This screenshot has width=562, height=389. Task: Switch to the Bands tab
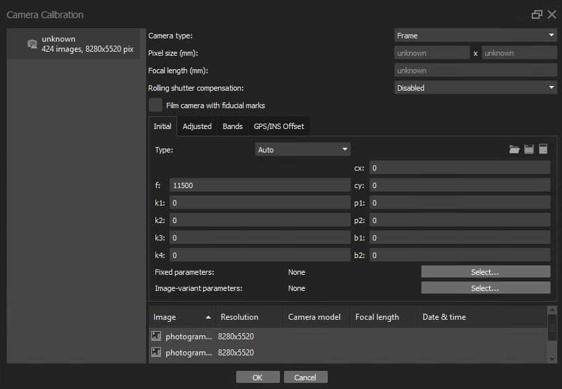pyautogui.click(x=232, y=126)
